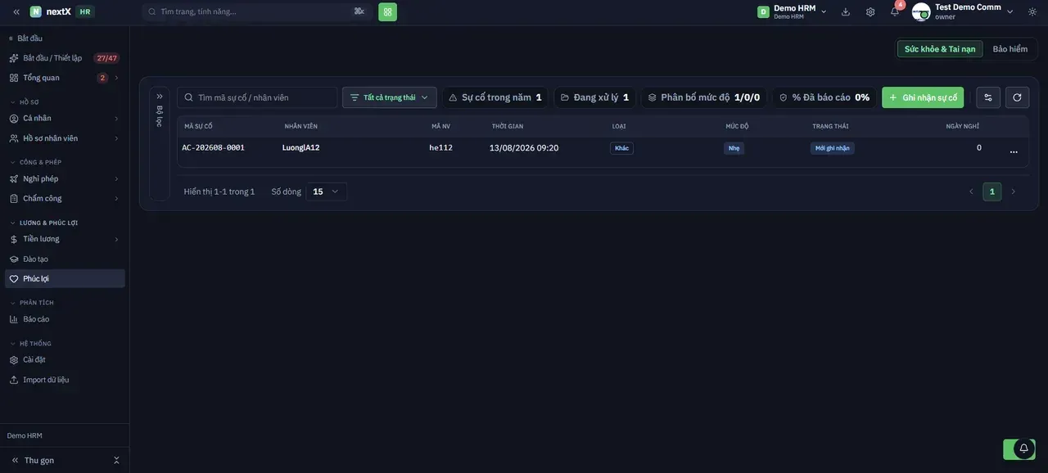
Task: Click the download icon in the top bar
Action: click(x=846, y=11)
